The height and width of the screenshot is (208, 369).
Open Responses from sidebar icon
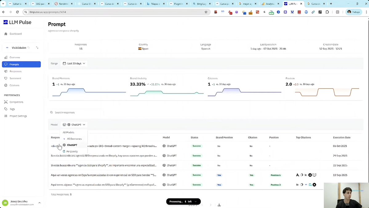coord(6,71)
